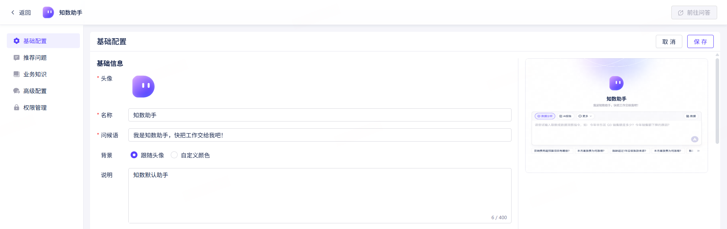Click the 保存 button

(700, 42)
